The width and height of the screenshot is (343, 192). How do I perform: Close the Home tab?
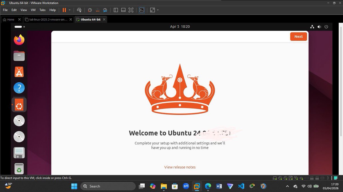click(x=19, y=19)
